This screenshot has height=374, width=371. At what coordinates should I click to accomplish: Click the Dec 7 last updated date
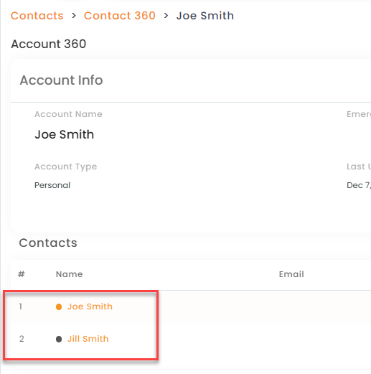pos(359,185)
